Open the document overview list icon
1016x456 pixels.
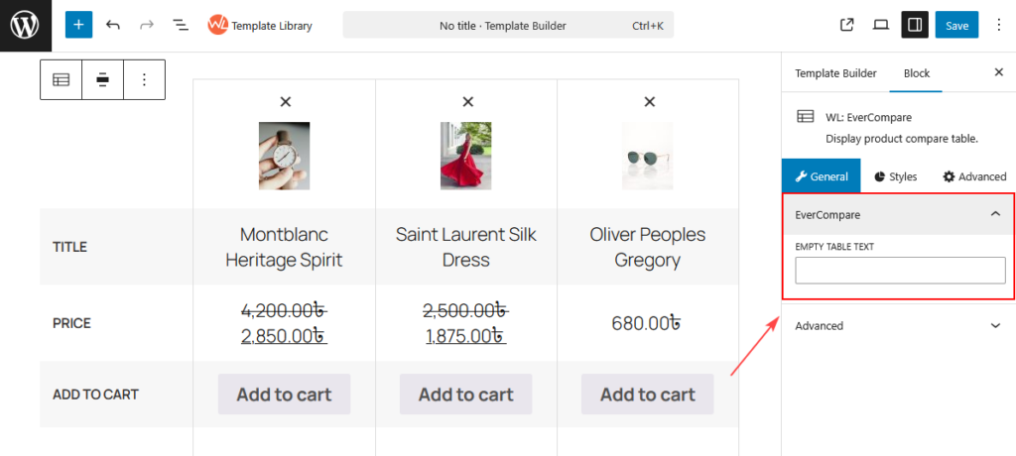[181, 25]
